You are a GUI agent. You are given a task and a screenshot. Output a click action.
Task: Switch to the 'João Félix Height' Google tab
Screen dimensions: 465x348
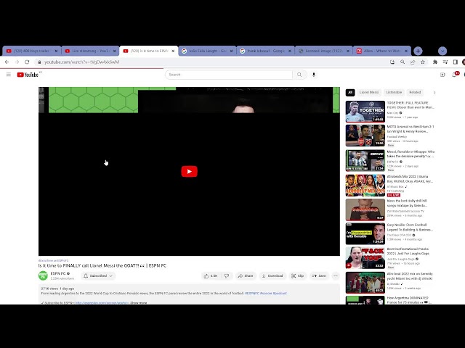[x=207, y=51]
